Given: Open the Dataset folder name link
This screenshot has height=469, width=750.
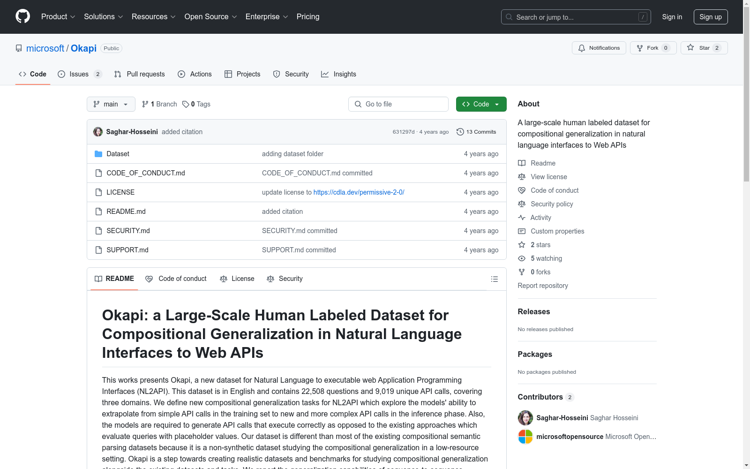Looking at the screenshot, I should click(x=118, y=154).
